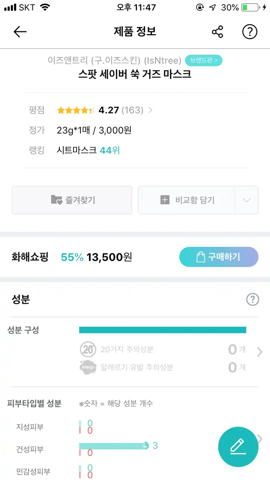Screen dimensions: 270x480
Task: Tap the 시트마스크 44위 ranking link
Action: coord(88,150)
